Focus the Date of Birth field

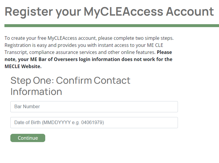coord(94,123)
